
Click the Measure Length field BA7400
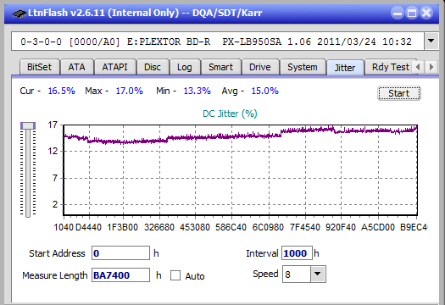[120, 275]
